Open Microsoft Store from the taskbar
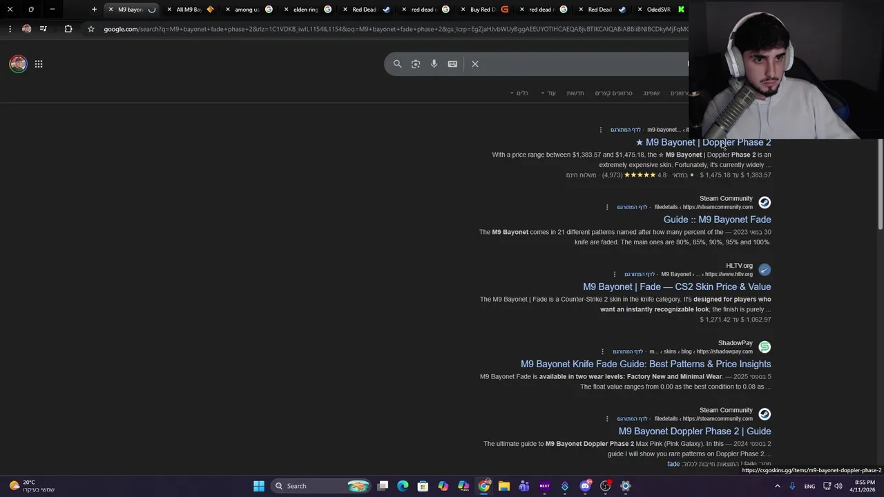This screenshot has width=884, height=497. point(423,486)
